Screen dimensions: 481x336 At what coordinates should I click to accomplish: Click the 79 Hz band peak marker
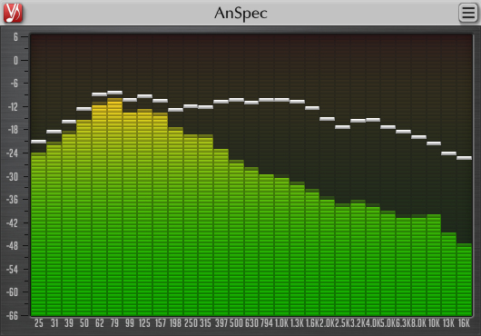click(114, 93)
